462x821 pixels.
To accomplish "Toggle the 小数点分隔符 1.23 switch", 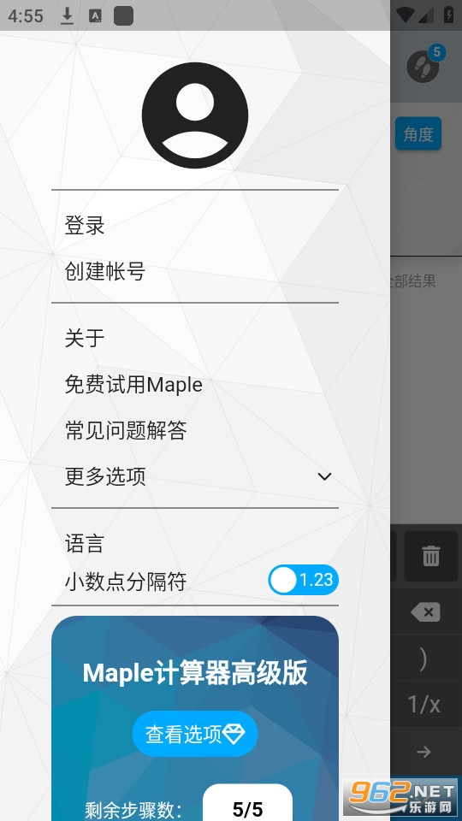I will (303, 580).
